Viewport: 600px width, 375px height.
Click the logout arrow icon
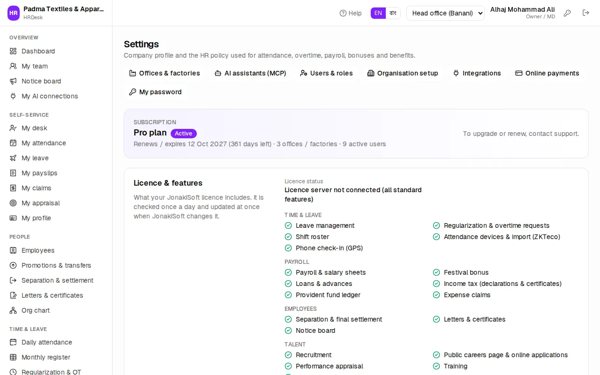point(586,13)
